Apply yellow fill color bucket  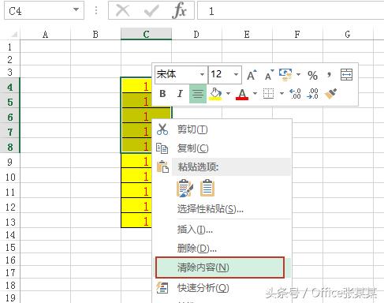tap(215, 94)
